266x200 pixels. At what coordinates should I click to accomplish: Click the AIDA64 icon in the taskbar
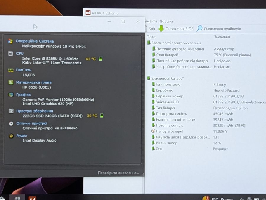[x=32, y=198]
